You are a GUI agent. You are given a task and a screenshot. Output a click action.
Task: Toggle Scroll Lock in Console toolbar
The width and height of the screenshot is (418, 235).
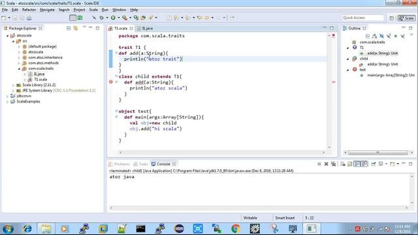point(350,164)
